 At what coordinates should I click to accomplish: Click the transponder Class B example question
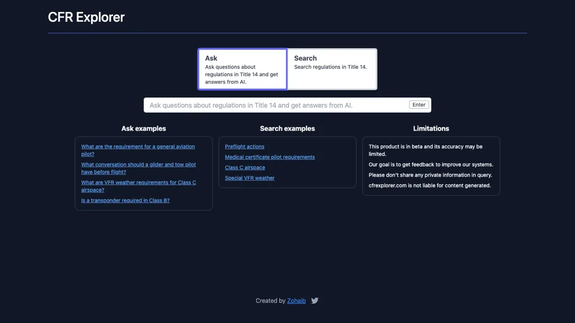[x=125, y=200]
